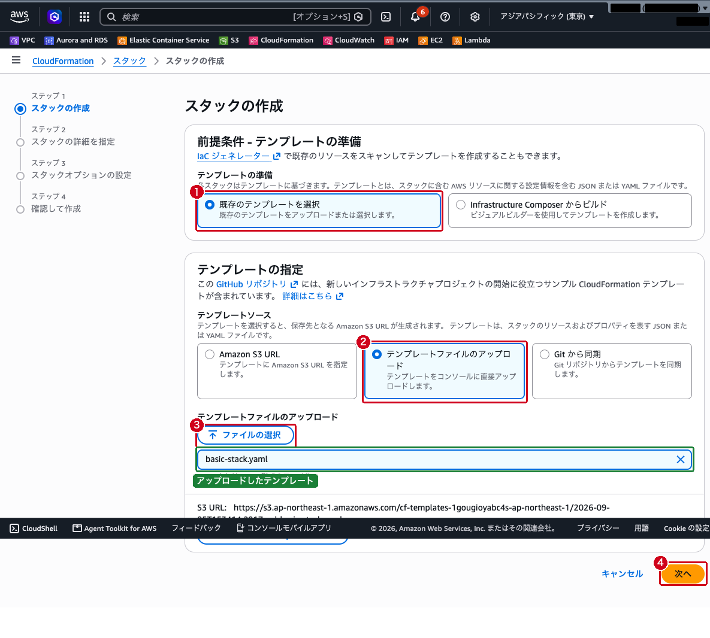Open the S3 favorites shortcut
Image resolution: width=710 pixels, height=638 pixels.
click(x=229, y=40)
